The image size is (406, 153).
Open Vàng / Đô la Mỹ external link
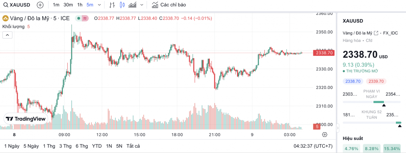(x=376, y=33)
